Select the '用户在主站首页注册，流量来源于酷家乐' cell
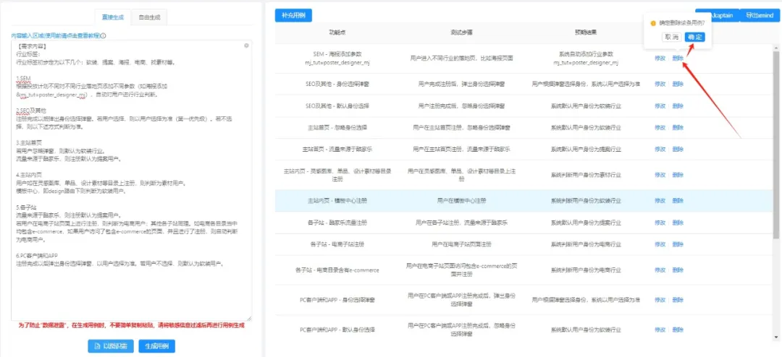 (461, 150)
